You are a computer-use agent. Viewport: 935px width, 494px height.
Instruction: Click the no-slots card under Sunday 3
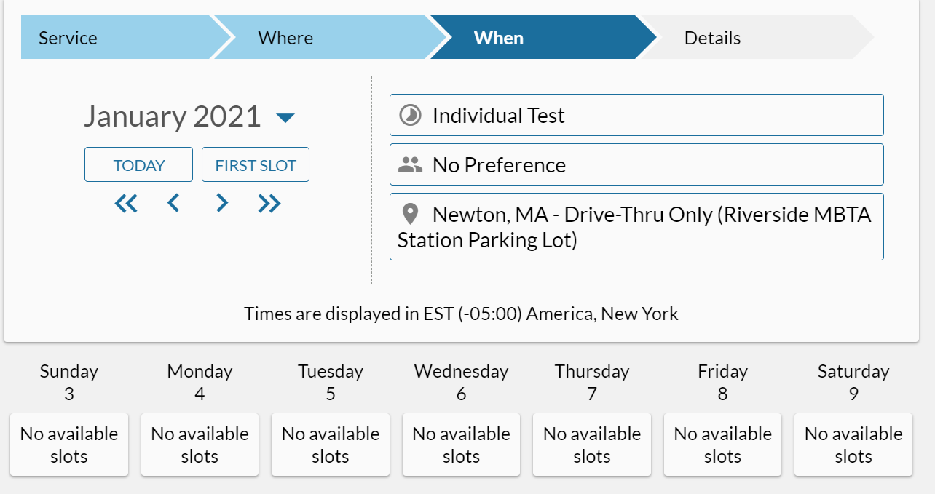[x=69, y=445]
